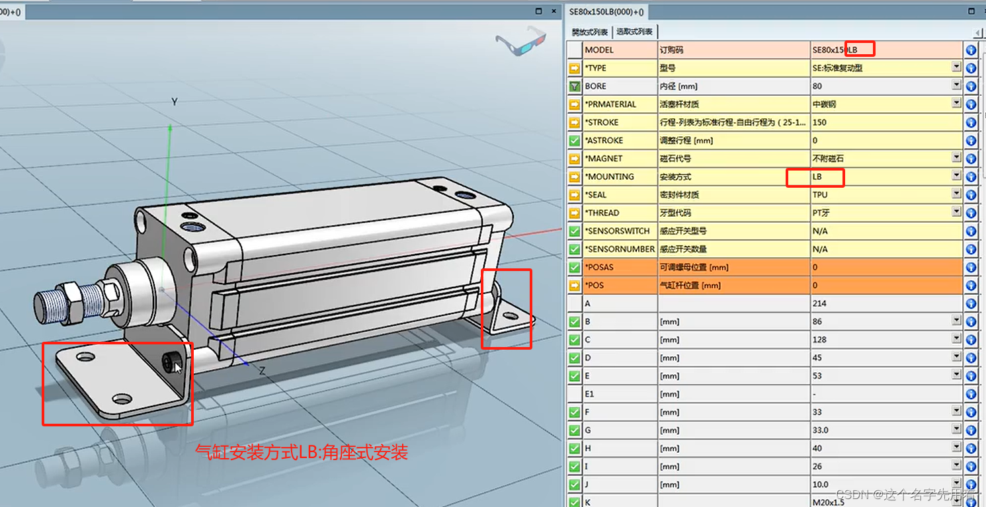The height and width of the screenshot is (507, 986).
Task: Open the TYPE value dropdown
Action: click(x=956, y=67)
